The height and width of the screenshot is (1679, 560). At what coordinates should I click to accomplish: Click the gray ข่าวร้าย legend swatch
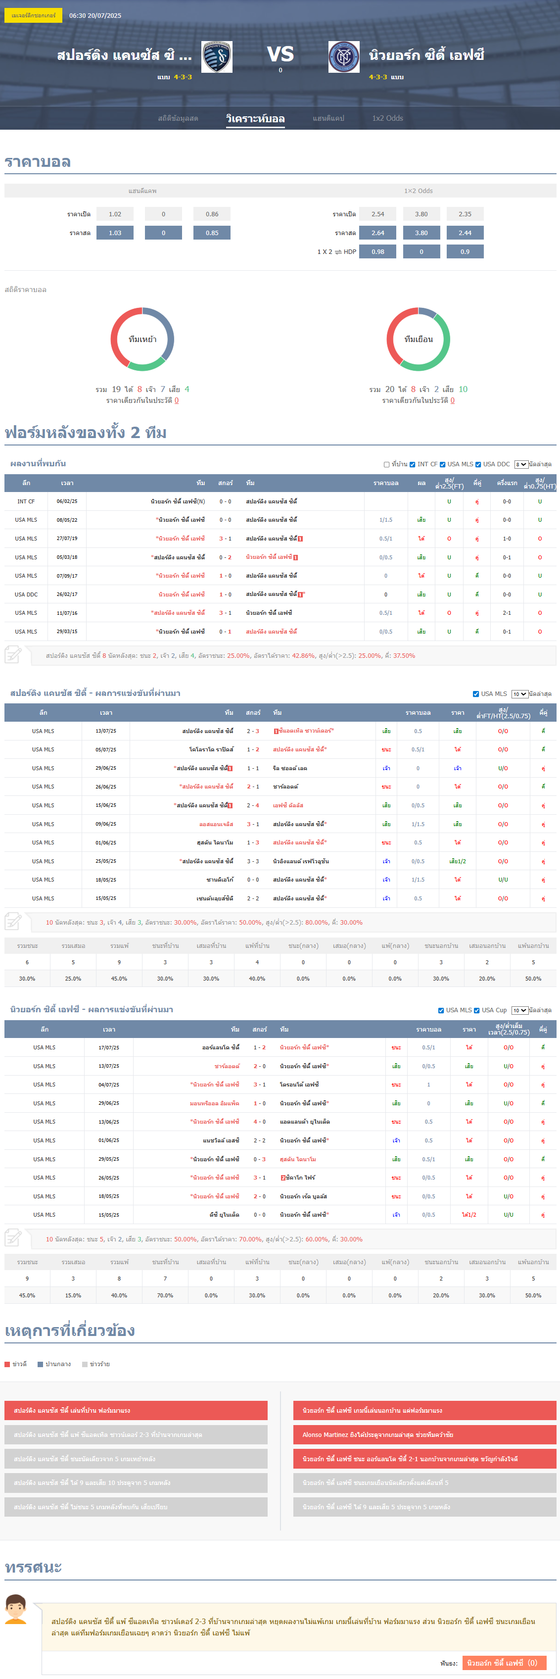85,1364
